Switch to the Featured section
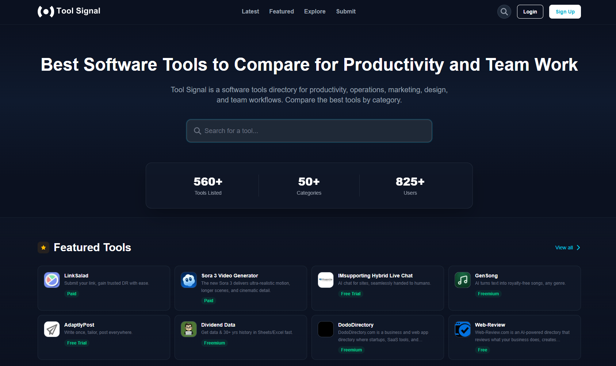The image size is (616, 366). click(281, 11)
